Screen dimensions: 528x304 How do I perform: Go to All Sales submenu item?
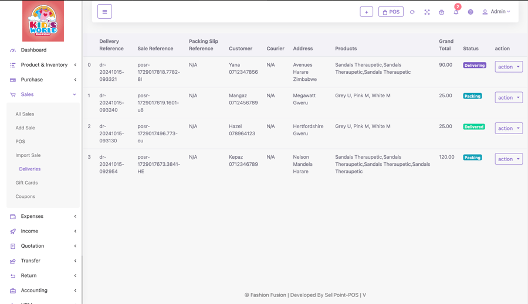tap(25, 114)
